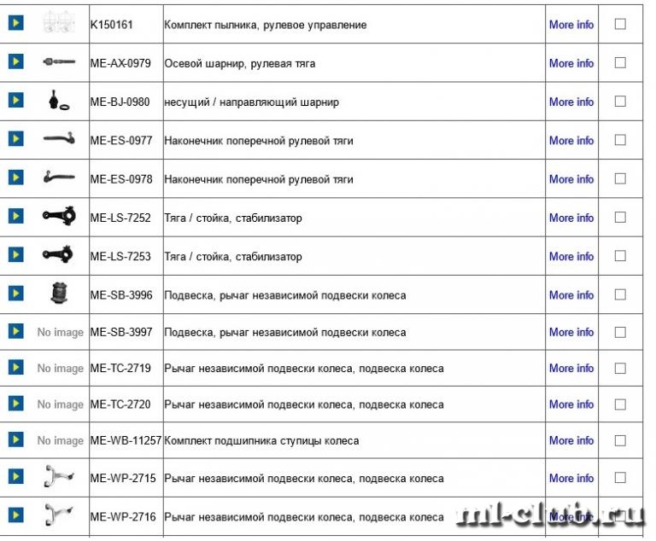Open More info for ME-WB-11257
656x541 pixels.
(571, 440)
